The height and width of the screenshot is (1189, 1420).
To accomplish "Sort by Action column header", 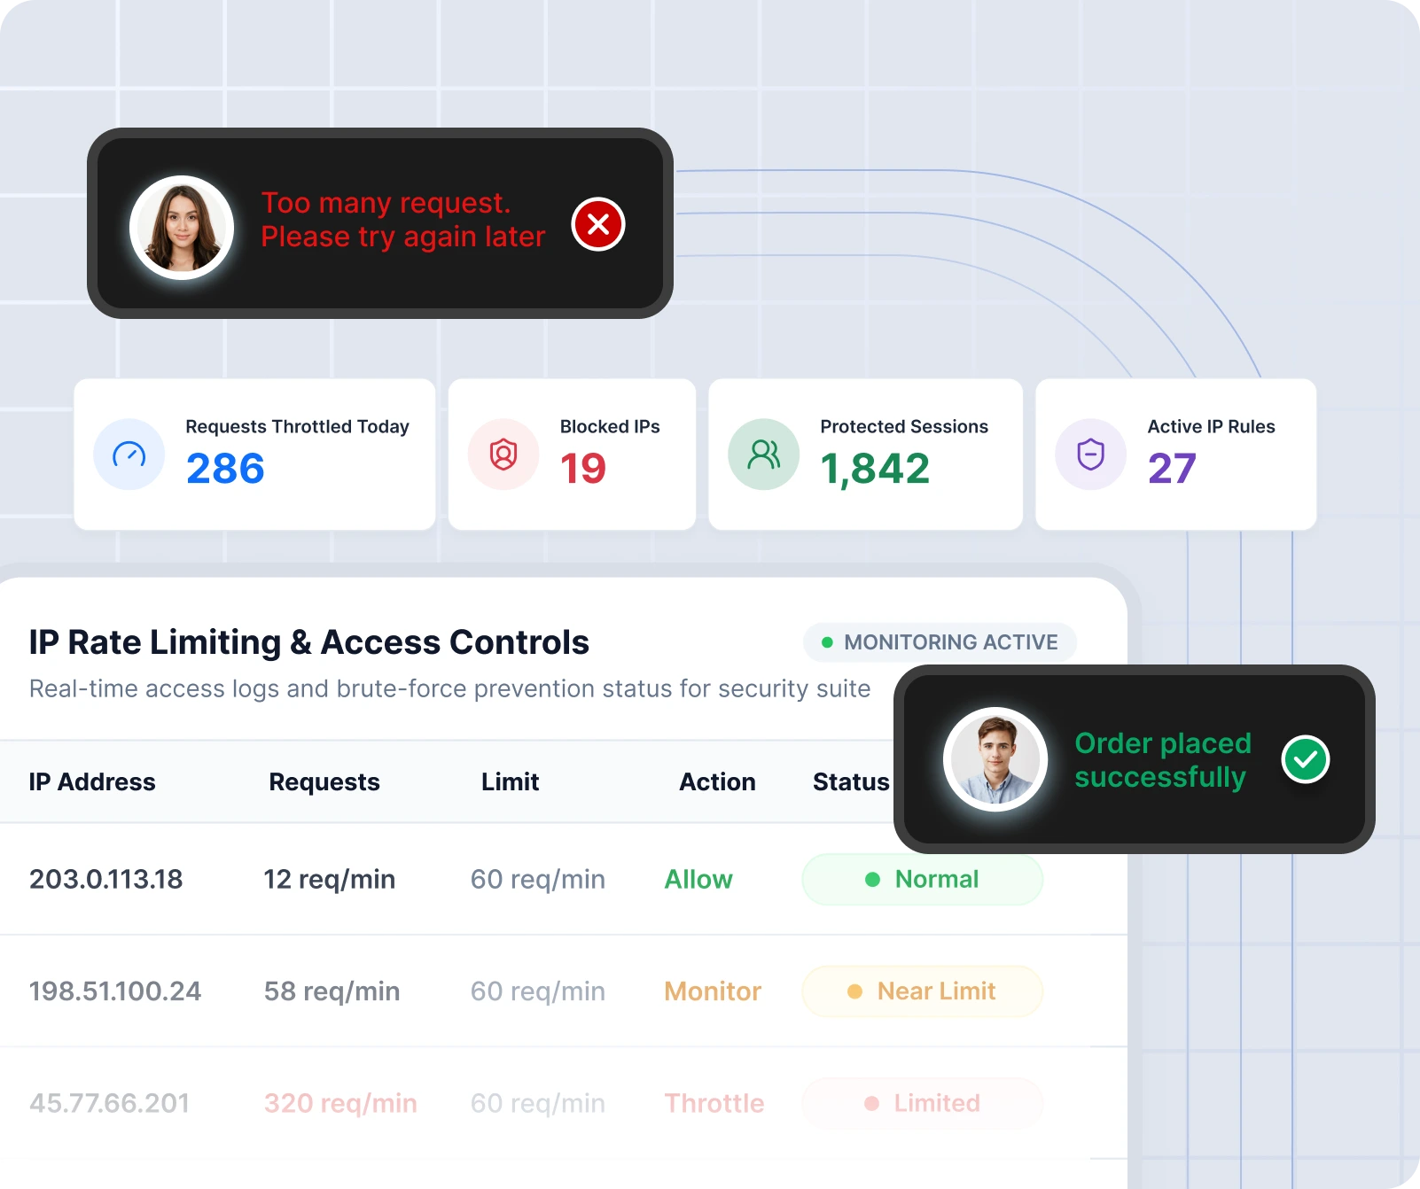I will [717, 781].
